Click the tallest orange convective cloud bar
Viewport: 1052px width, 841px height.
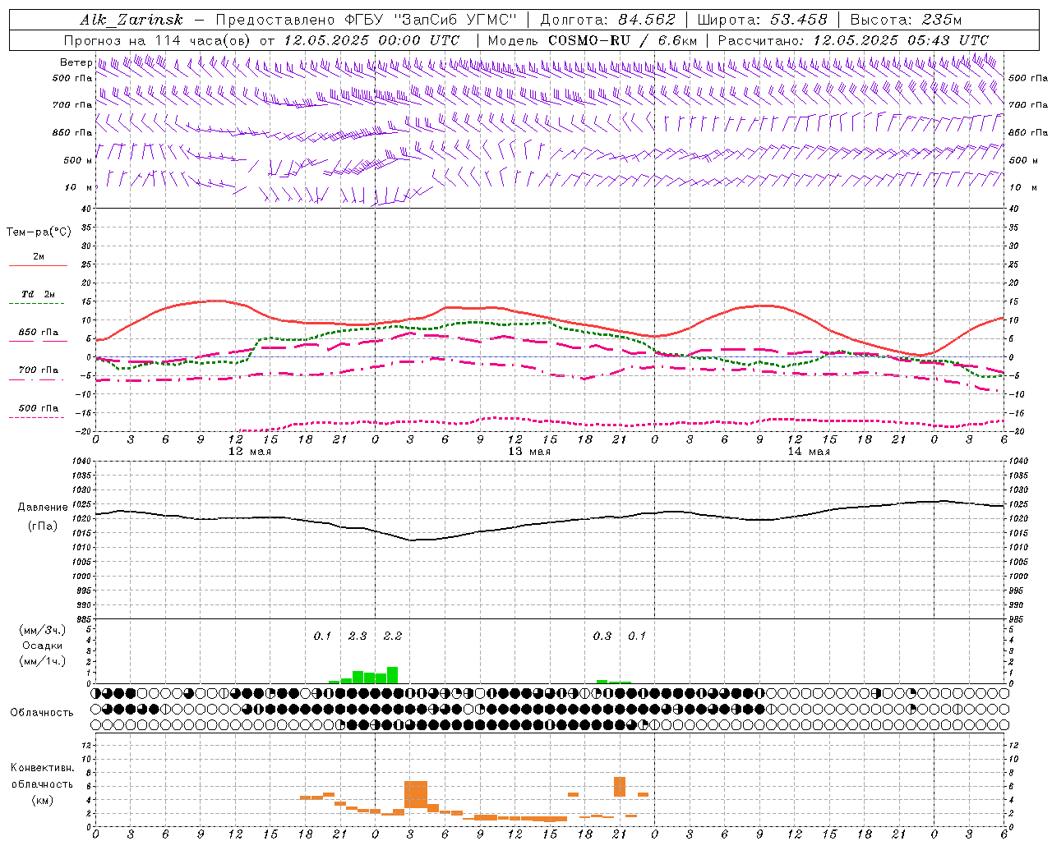pos(416,795)
